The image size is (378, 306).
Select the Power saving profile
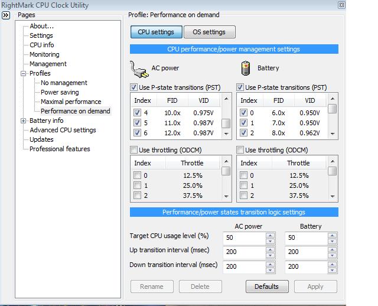click(60, 92)
